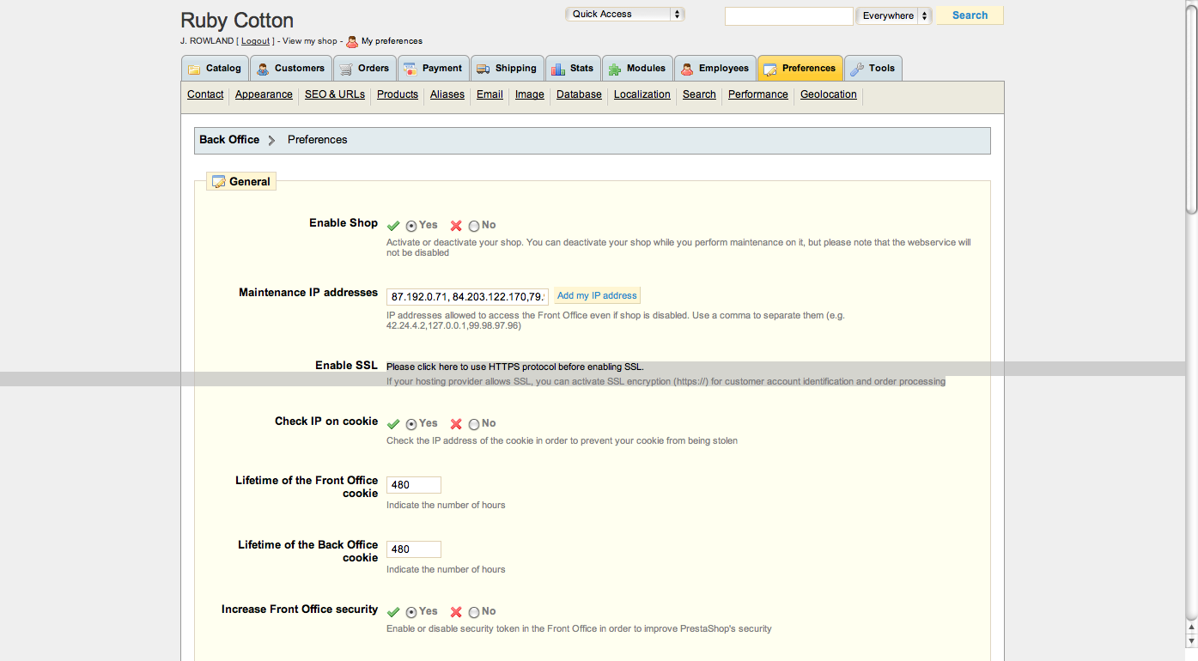Open the Search sub-tab under Preferences
The image size is (1198, 661).
coord(699,94)
